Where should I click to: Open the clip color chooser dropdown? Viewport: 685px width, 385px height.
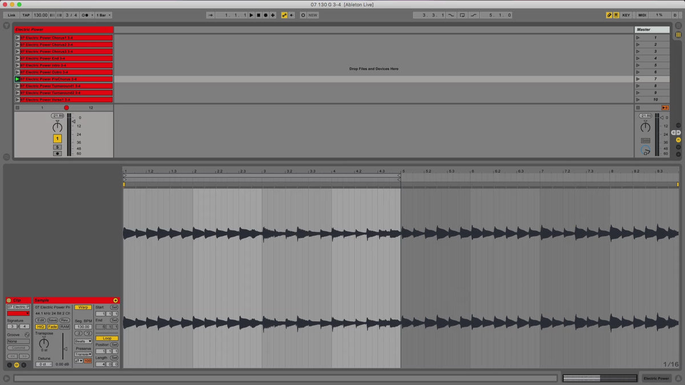point(18,313)
